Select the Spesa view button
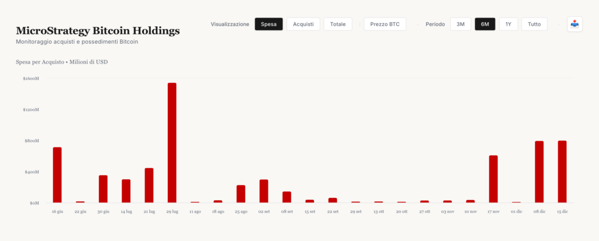The height and width of the screenshot is (241, 599). (269, 24)
